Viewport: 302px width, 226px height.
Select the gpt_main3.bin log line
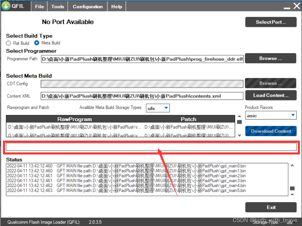click(x=126, y=180)
